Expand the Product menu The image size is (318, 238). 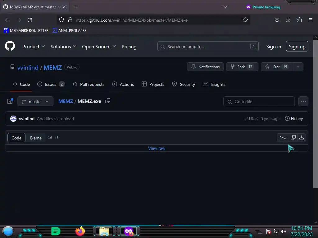(x=34, y=46)
